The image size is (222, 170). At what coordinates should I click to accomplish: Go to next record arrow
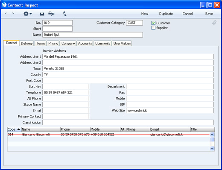[x=13, y=13]
